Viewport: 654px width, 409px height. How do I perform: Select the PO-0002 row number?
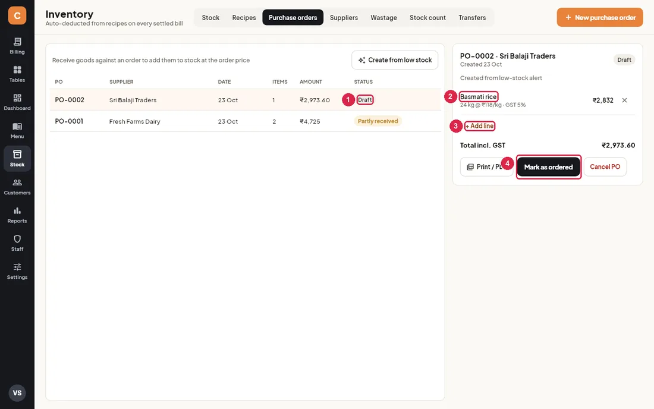pyautogui.click(x=70, y=100)
